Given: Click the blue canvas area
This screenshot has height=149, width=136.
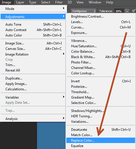Looking at the screenshot, I should [x=51, y=136].
